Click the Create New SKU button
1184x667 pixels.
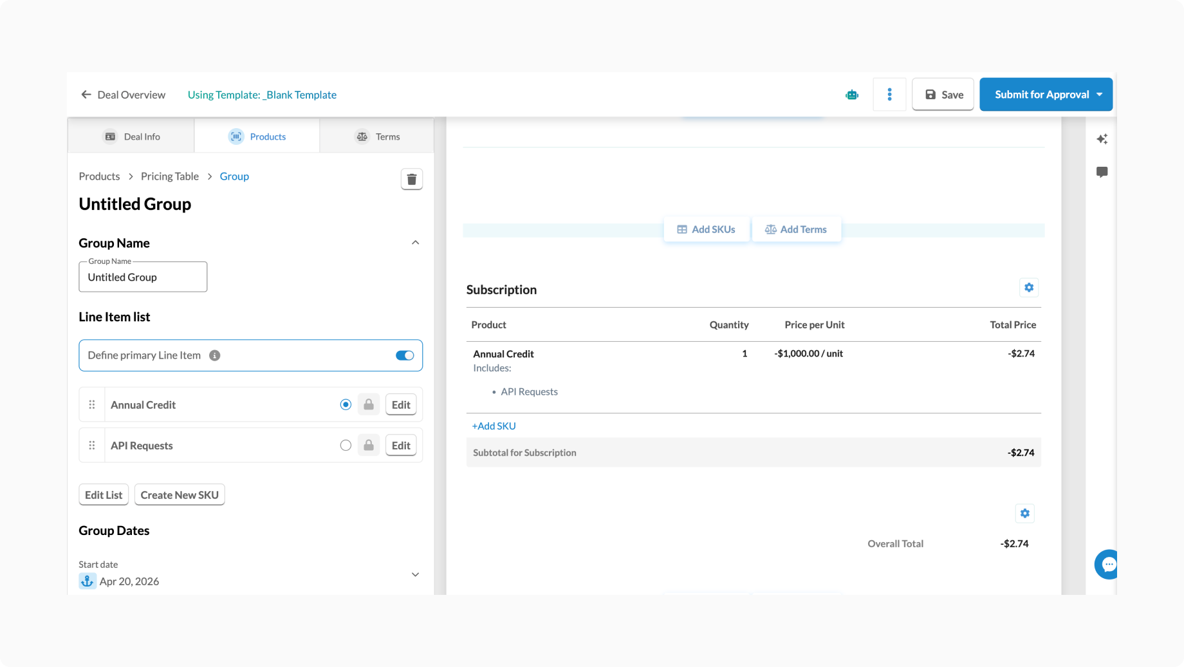point(180,495)
